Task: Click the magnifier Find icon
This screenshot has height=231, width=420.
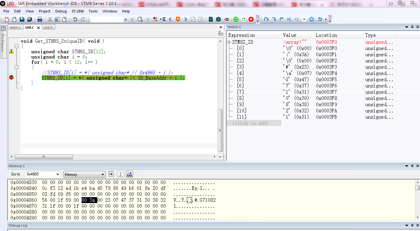Action: tap(140, 19)
